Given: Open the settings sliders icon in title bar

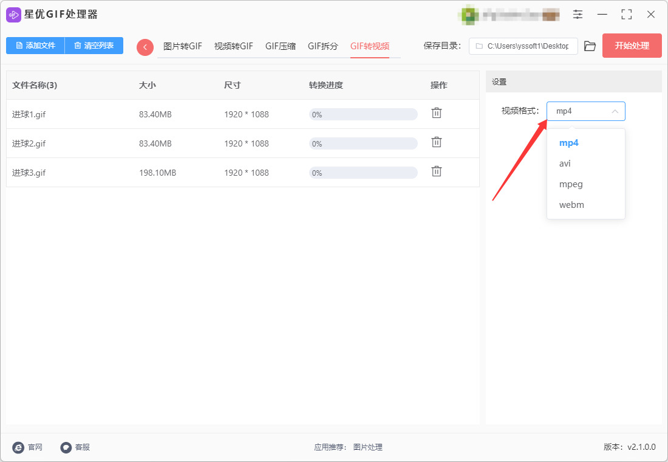Looking at the screenshot, I should (x=578, y=14).
